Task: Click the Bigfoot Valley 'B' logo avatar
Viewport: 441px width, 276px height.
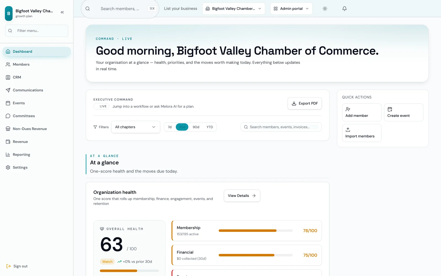Action: click(9, 13)
